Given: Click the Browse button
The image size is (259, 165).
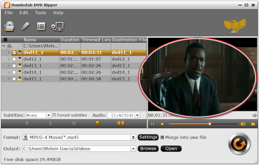Looking at the screenshot, I should (x=148, y=149).
